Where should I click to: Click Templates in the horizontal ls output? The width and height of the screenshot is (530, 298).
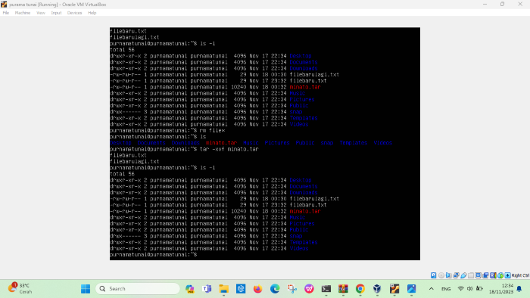tap(354, 143)
